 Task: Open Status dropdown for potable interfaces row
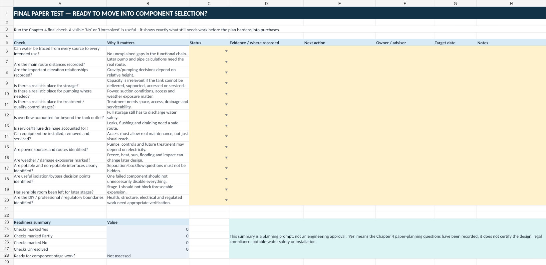226,168
